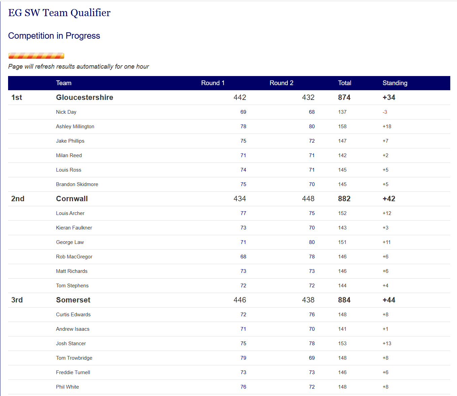Select Rob MacGregor's Round 1 score 68
Viewport: 457px width, 396px height.
point(243,257)
